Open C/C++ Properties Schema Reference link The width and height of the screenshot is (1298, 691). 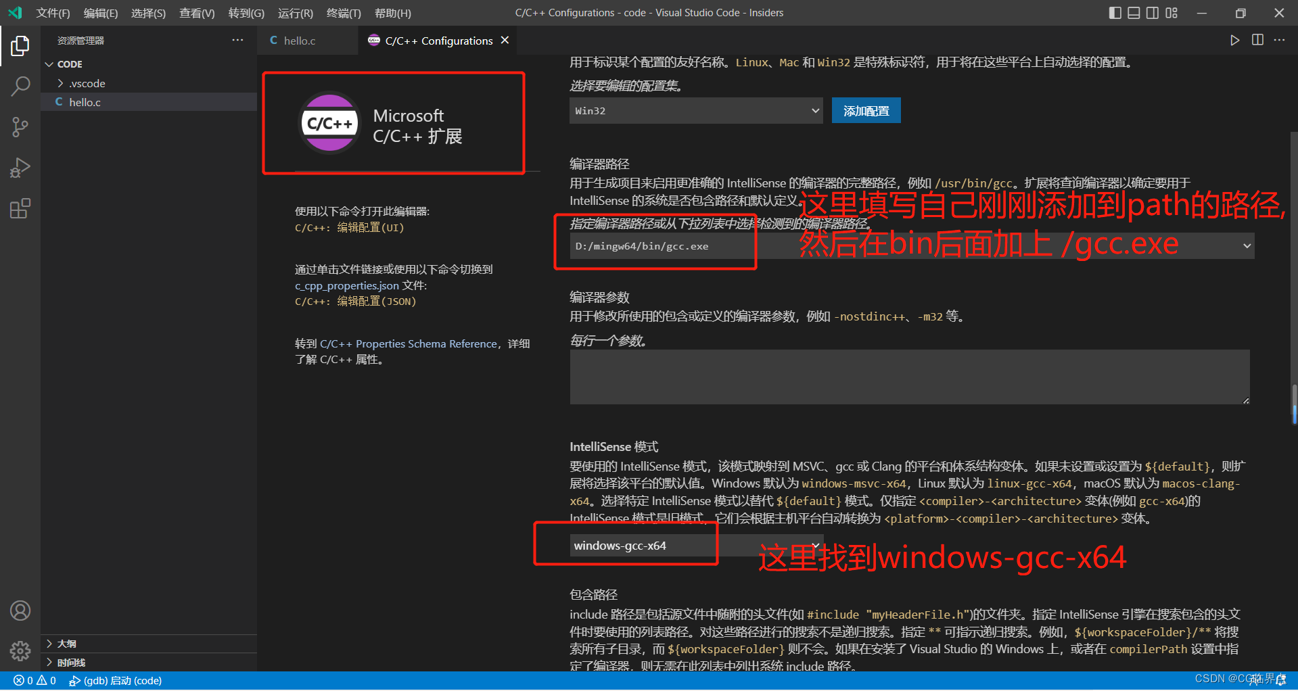pos(409,343)
